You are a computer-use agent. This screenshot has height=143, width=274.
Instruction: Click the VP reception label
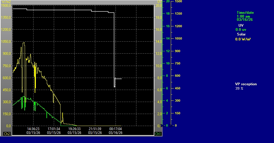coord(246,84)
